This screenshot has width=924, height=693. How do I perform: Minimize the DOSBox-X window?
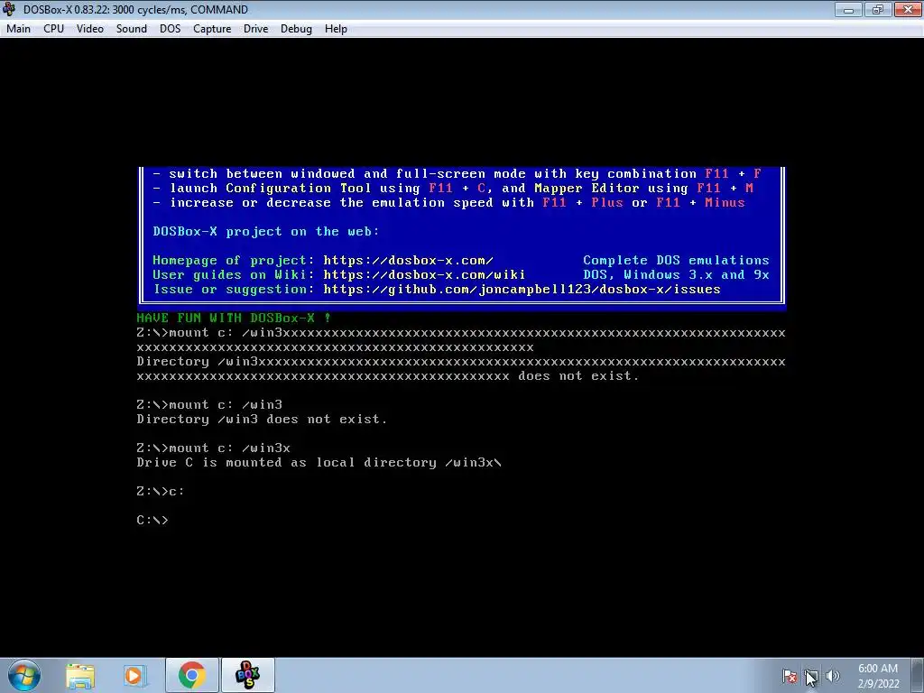point(848,9)
